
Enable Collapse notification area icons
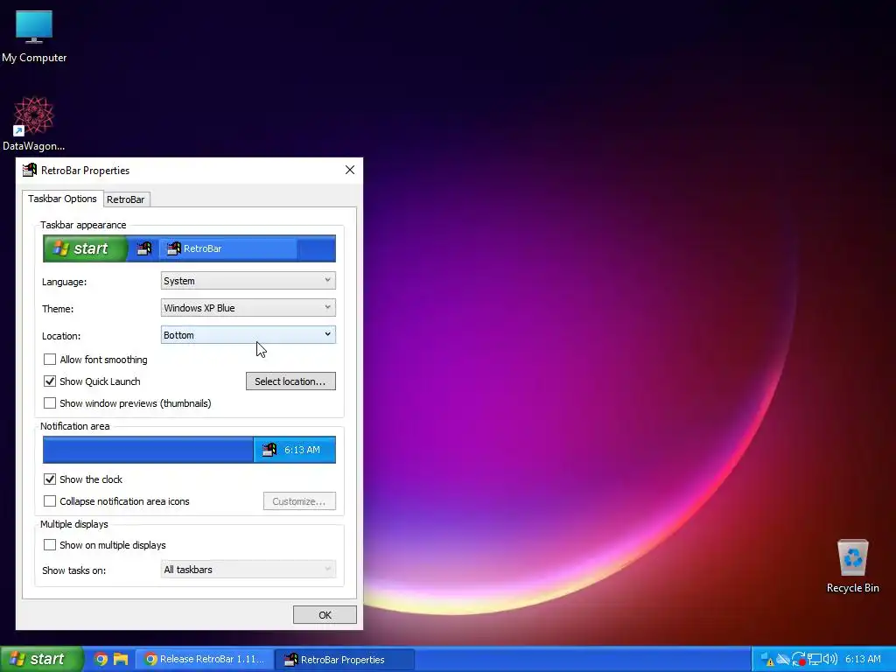pos(50,501)
